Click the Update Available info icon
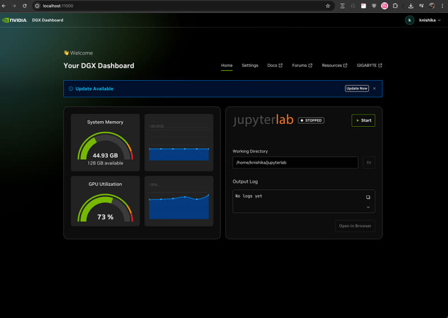 coord(71,89)
